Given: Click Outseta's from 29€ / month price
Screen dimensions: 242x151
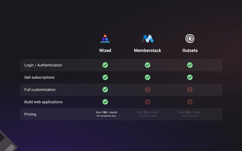Looking at the screenshot, I should (x=190, y=112).
